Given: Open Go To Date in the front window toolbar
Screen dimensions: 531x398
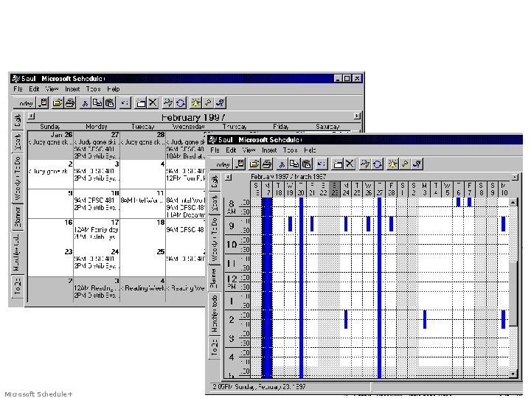Looking at the screenshot, I should 240,164.
